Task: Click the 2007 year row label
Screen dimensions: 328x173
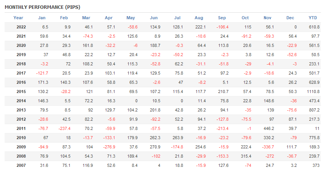Action: click(x=21, y=165)
